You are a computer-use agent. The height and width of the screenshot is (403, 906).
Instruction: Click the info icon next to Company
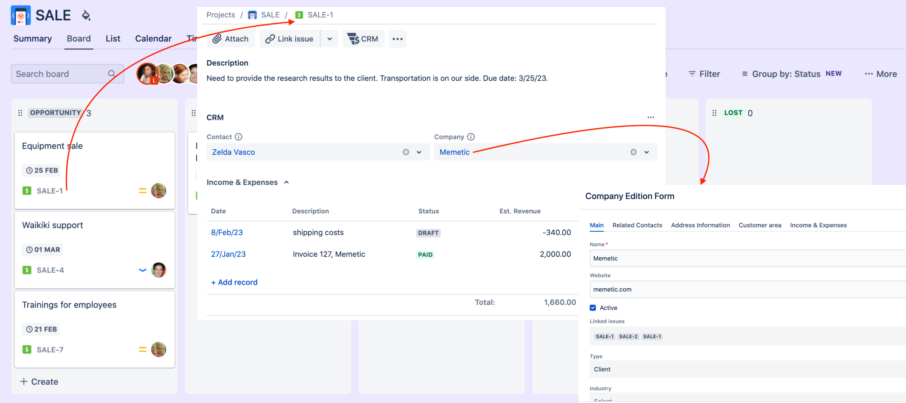[x=470, y=137]
